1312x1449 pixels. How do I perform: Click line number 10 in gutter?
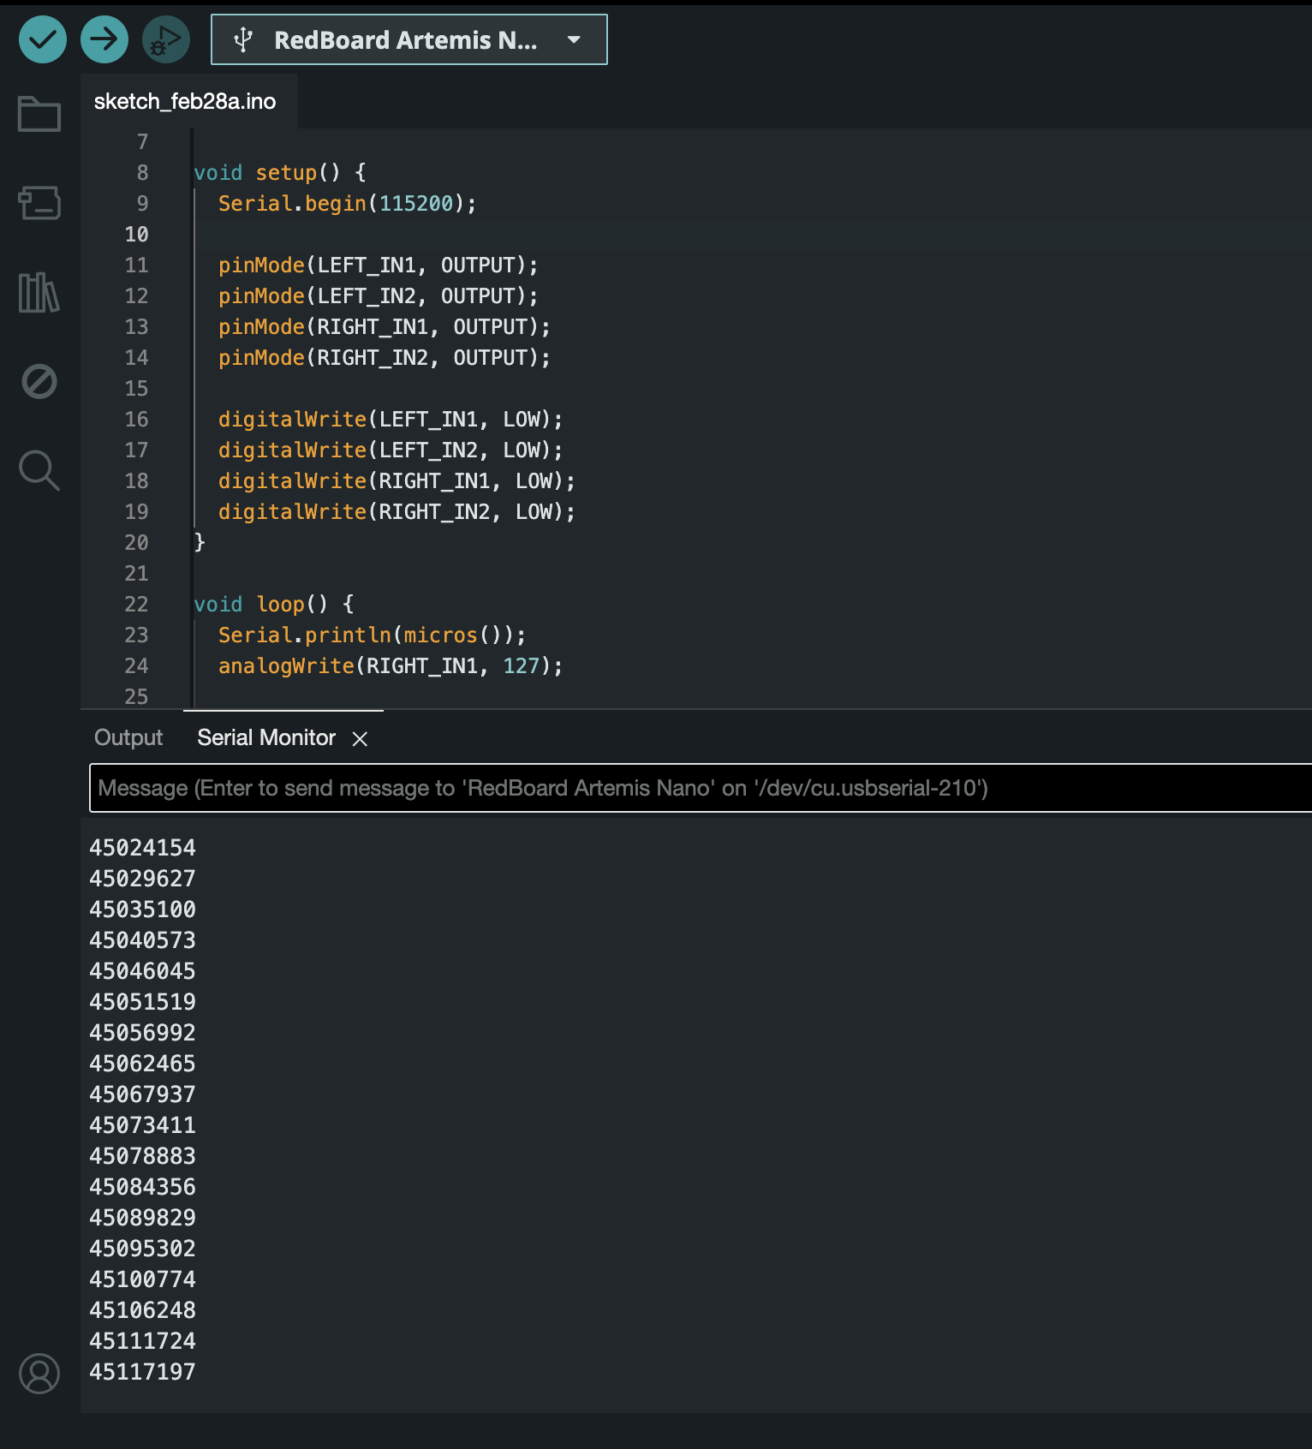(137, 234)
